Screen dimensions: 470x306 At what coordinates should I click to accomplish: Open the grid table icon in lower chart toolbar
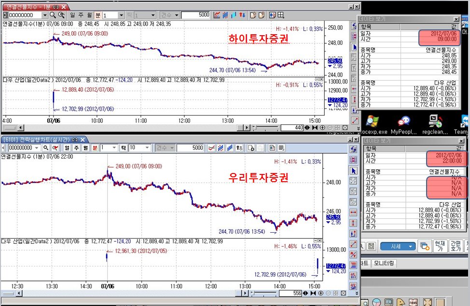pos(281,148)
